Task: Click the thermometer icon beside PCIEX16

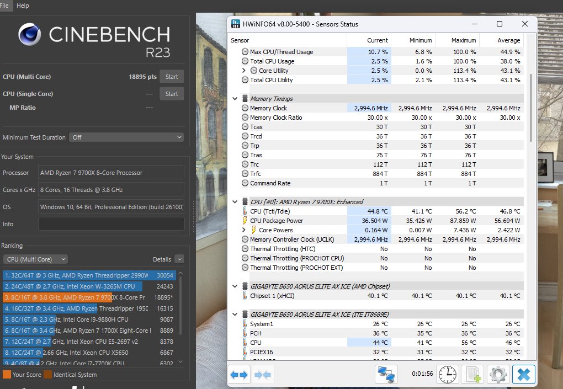Action: pyautogui.click(x=245, y=351)
